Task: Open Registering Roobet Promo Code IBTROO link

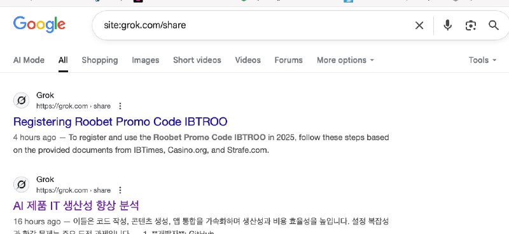Action: [x=120, y=122]
